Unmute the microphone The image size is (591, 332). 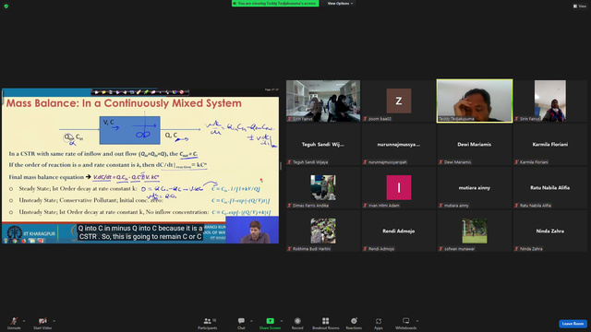pos(14,323)
